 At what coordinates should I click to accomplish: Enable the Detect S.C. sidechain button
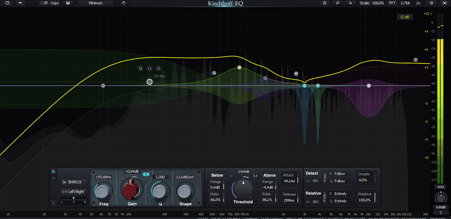click(x=315, y=181)
